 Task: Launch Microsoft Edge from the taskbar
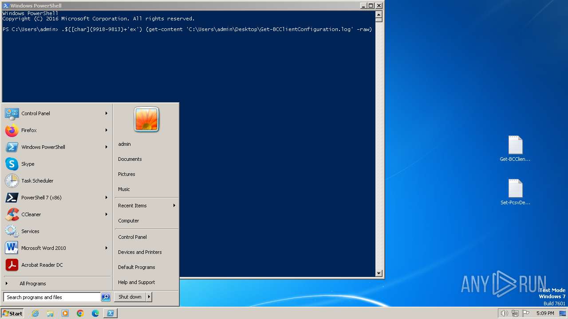coord(95,313)
